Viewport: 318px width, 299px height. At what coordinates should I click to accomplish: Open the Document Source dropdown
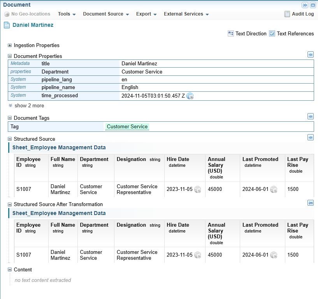[x=105, y=14]
